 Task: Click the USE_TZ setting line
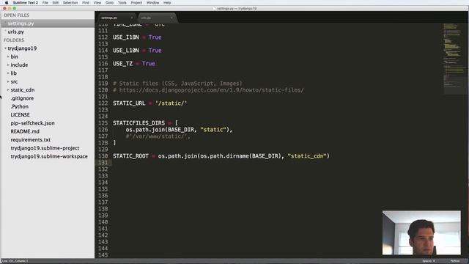tap(134, 64)
